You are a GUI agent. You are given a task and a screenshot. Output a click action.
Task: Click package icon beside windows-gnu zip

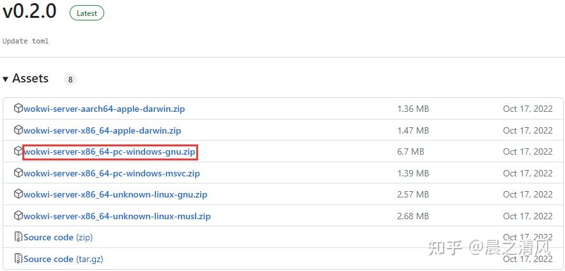point(19,151)
